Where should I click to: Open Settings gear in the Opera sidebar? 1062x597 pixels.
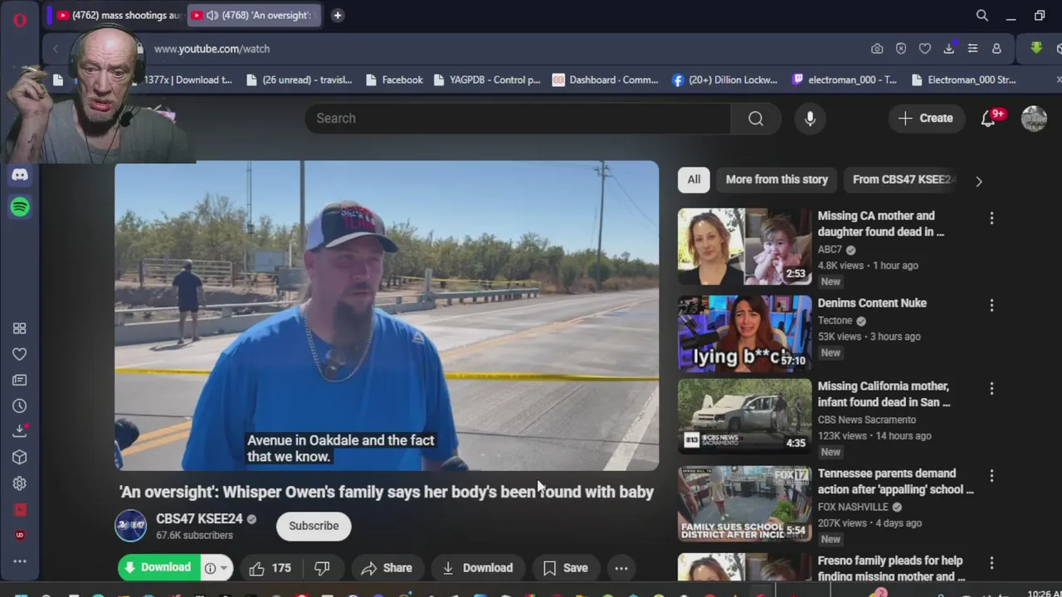[x=20, y=483]
